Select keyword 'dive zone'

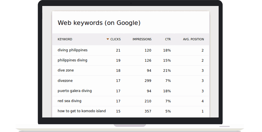[66, 70]
